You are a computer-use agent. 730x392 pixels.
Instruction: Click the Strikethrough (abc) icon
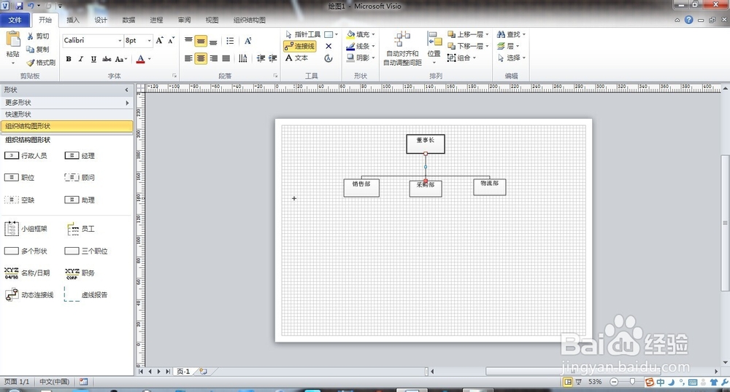(x=107, y=59)
